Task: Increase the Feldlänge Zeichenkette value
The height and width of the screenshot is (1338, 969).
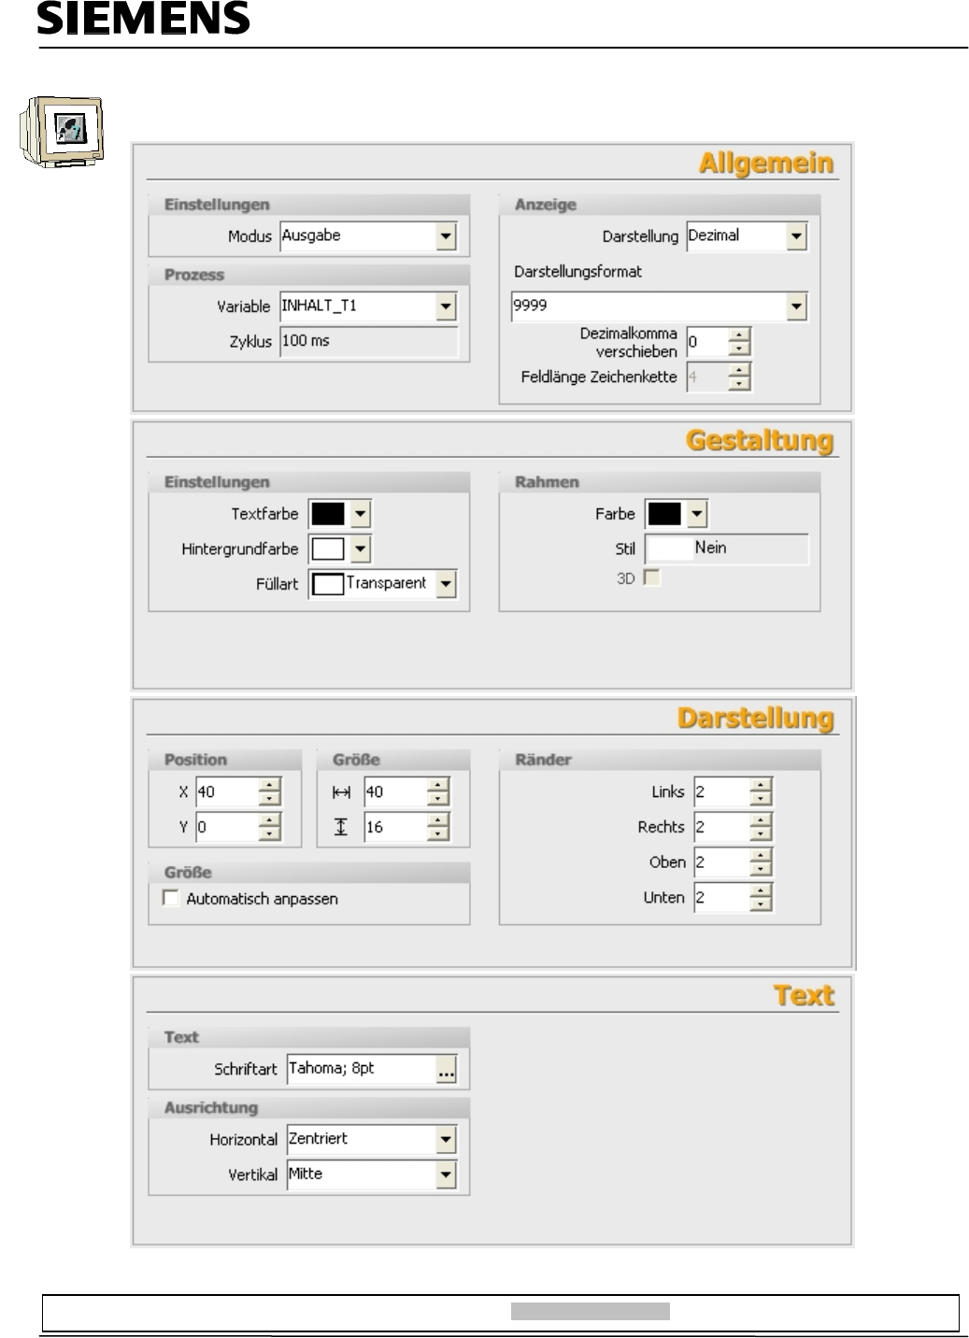Action: [739, 370]
